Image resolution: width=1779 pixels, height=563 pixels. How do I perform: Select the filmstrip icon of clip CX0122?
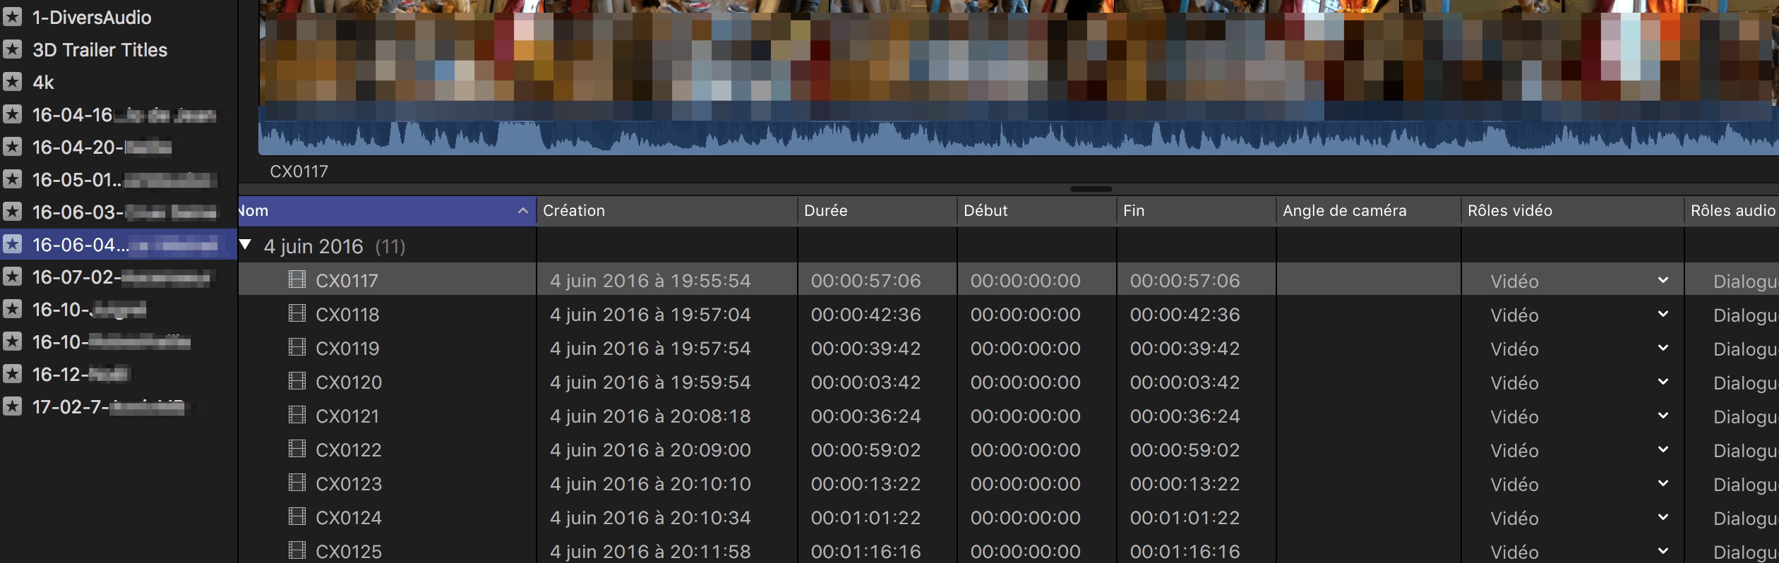click(x=297, y=449)
